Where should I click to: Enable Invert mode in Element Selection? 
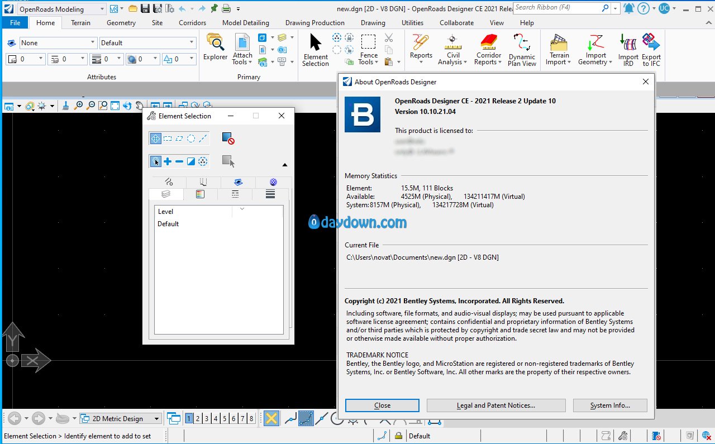coord(191,161)
